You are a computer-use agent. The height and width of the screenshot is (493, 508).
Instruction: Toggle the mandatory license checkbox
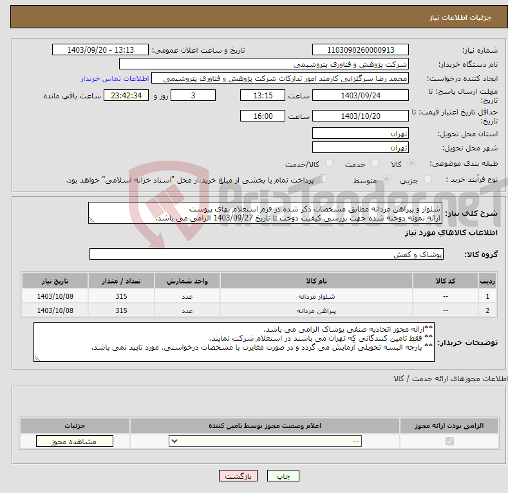tap(449, 441)
